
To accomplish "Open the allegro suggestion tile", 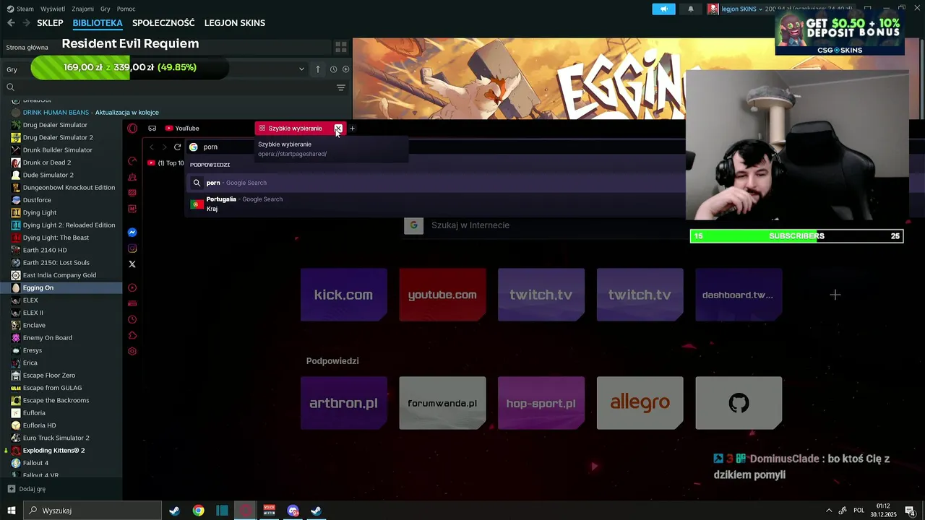I will click(x=640, y=403).
